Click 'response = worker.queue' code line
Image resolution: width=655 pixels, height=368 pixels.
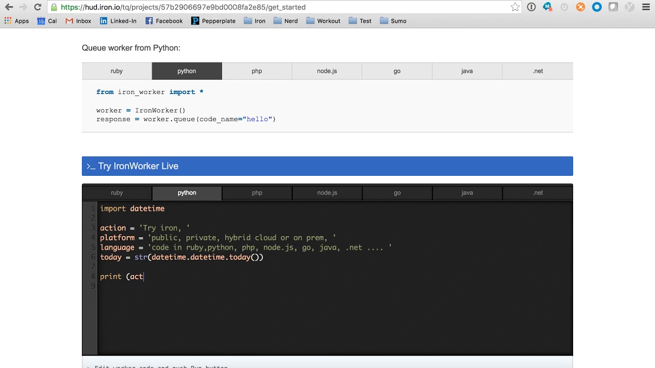[186, 119]
